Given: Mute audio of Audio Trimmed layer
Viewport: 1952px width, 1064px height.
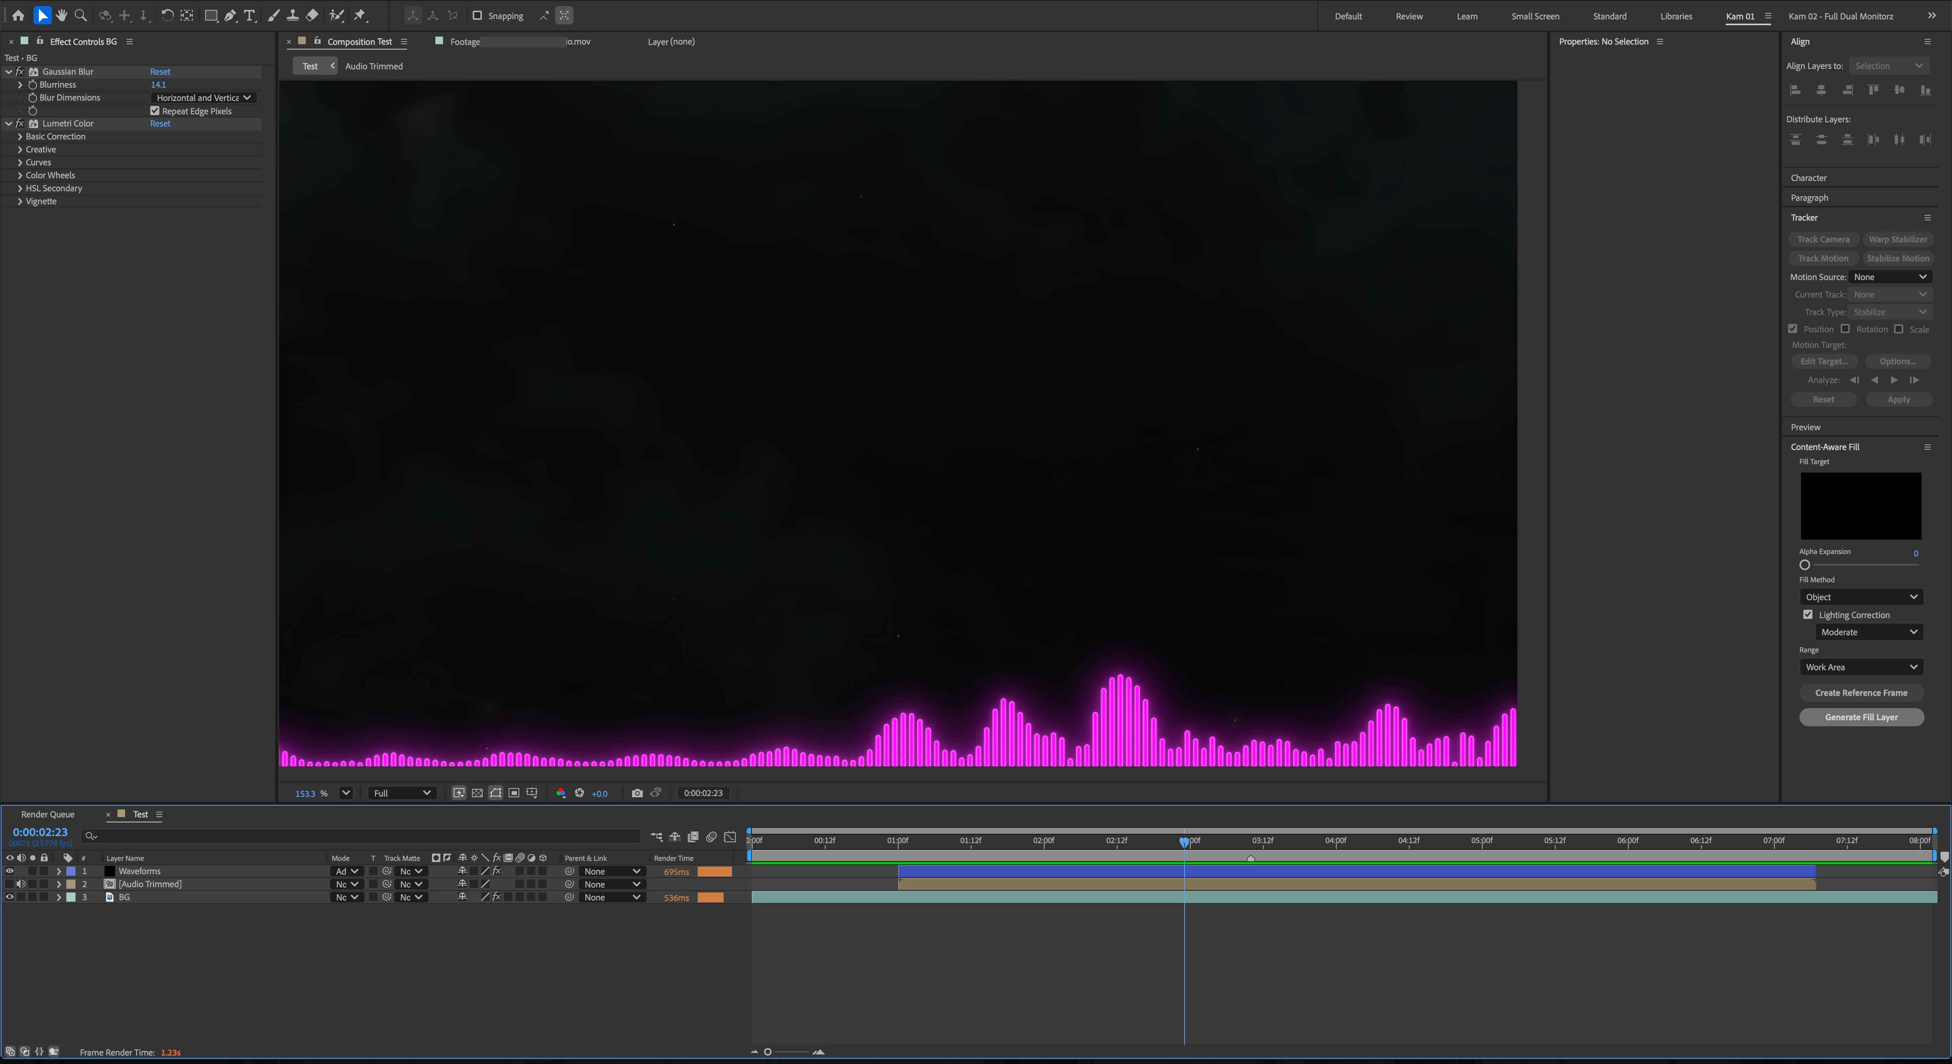Looking at the screenshot, I should click(x=21, y=884).
